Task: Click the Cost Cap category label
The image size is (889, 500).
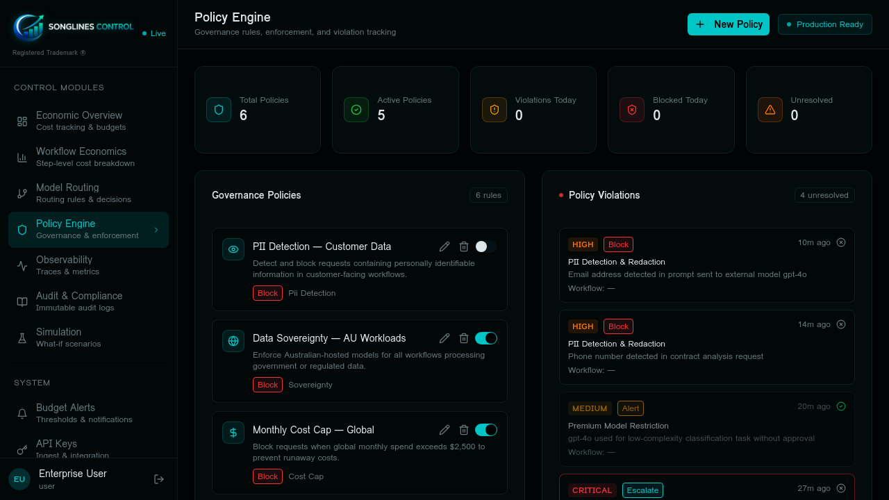Action: 306,476
